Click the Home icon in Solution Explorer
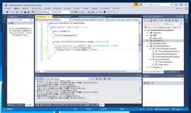191x113 pixels. point(151,21)
